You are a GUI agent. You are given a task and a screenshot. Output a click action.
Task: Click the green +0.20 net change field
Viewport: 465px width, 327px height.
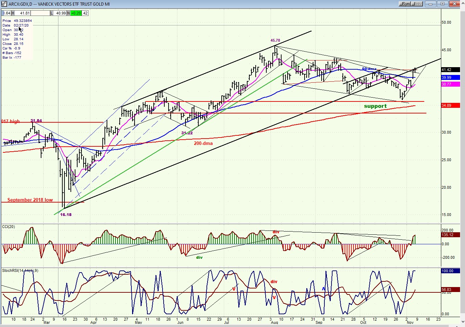[76, 13]
